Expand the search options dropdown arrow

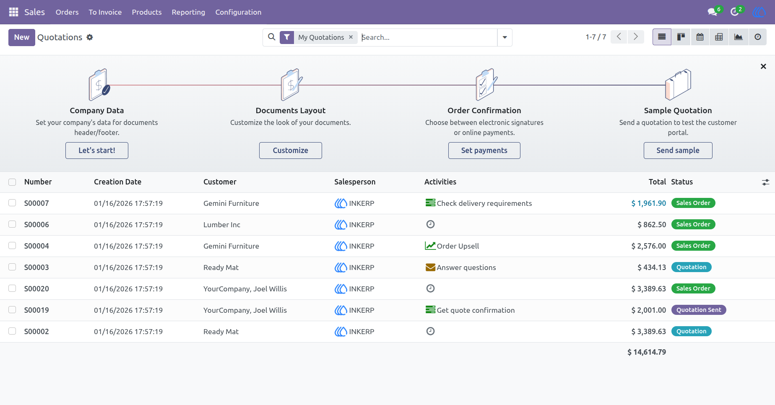505,37
